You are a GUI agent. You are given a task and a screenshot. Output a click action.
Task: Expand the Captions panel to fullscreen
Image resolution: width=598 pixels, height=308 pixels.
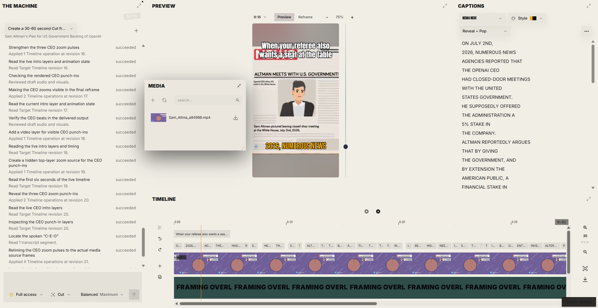[x=589, y=6]
